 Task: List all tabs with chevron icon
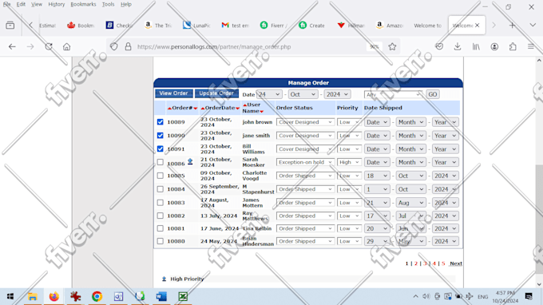click(533, 26)
